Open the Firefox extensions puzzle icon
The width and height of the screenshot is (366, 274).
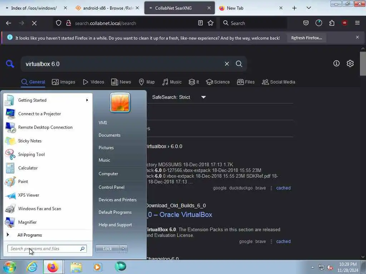[x=332, y=23]
